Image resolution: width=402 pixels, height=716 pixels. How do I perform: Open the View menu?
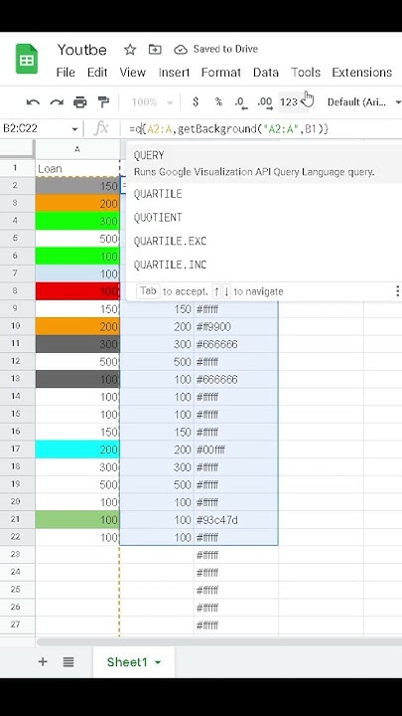click(x=133, y=73)
